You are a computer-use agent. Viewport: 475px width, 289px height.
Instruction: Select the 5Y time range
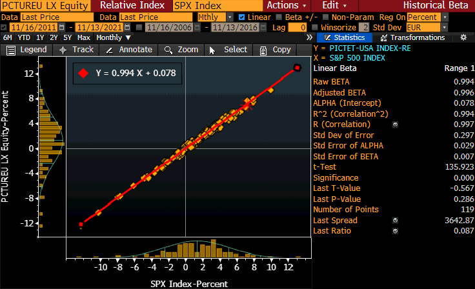[x=68, y=37]
